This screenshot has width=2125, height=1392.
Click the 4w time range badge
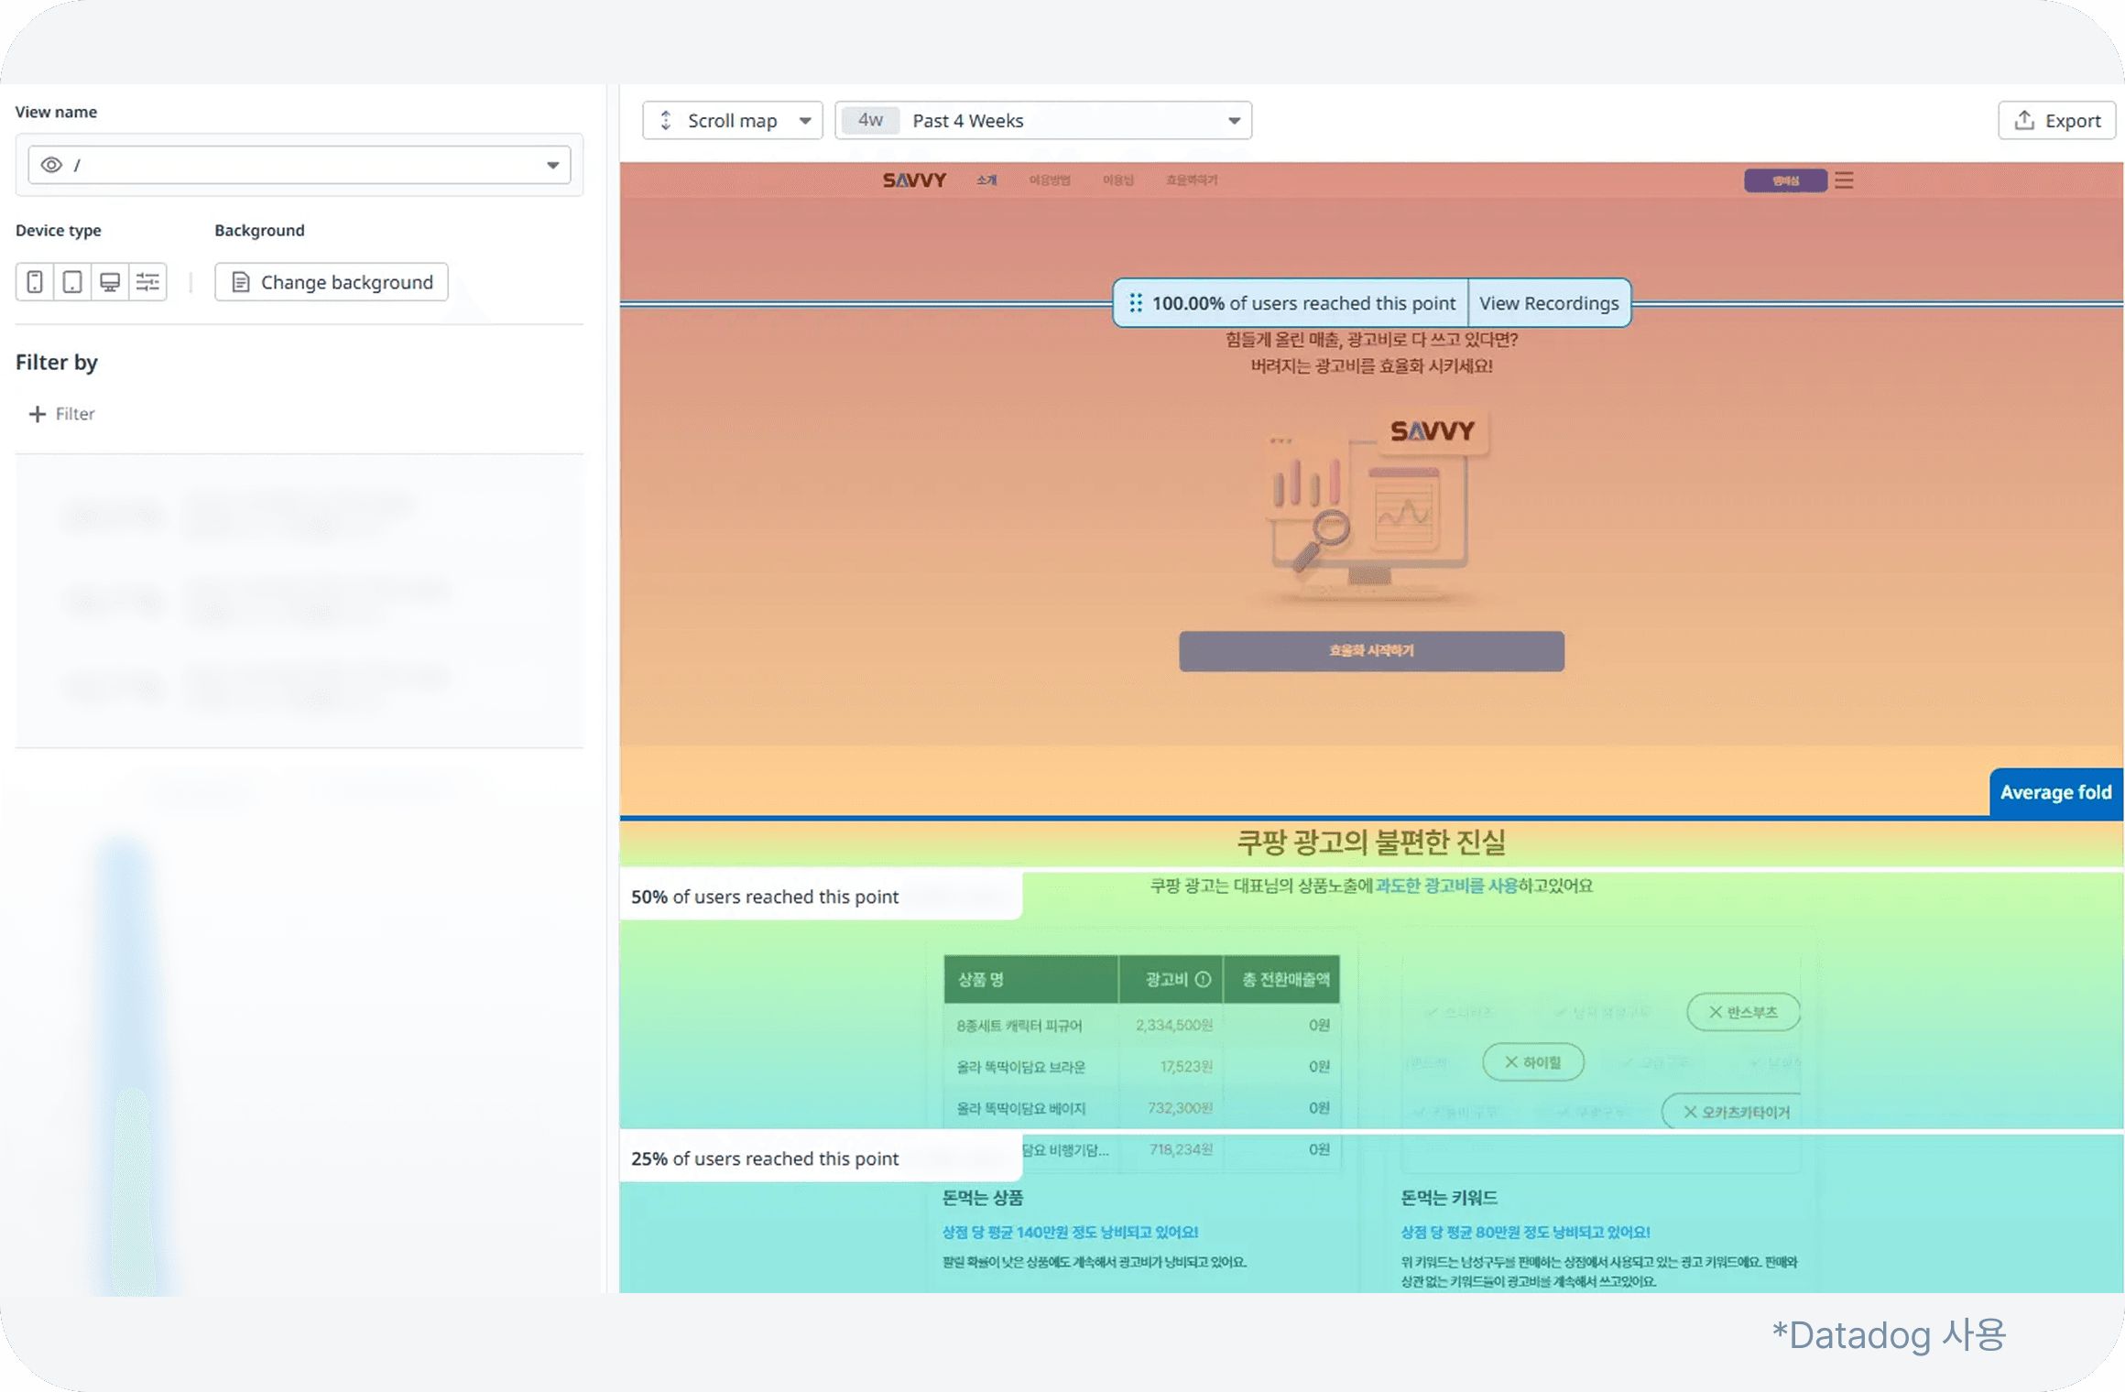[870, 120]
